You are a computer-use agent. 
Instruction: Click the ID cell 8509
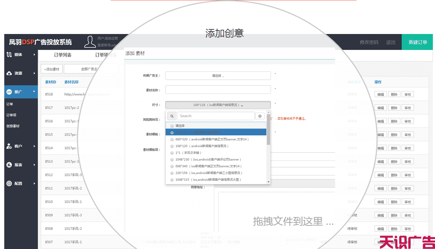coord(49,215)
